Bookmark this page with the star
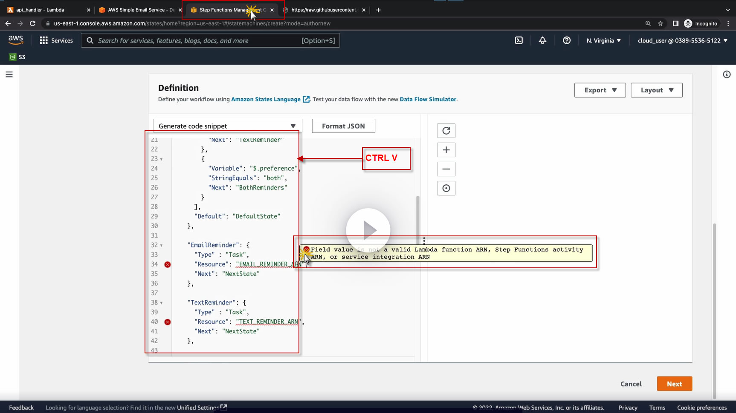 661,23
